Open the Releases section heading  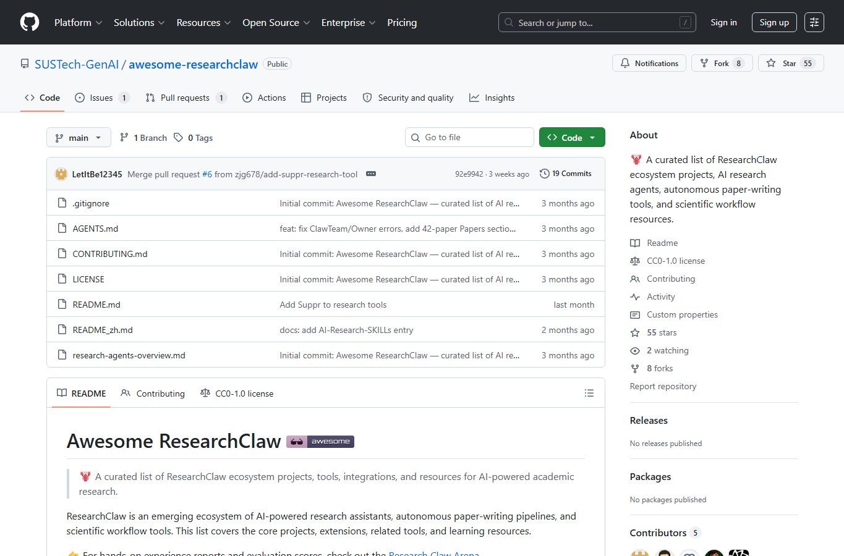[x=649, y=420]
